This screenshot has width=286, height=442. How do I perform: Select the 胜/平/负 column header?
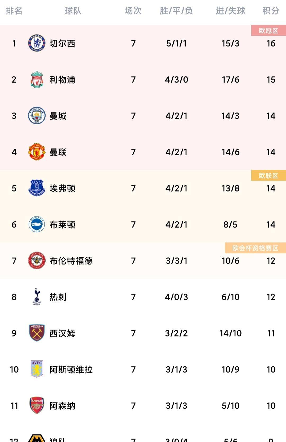(x=176, y=11)
